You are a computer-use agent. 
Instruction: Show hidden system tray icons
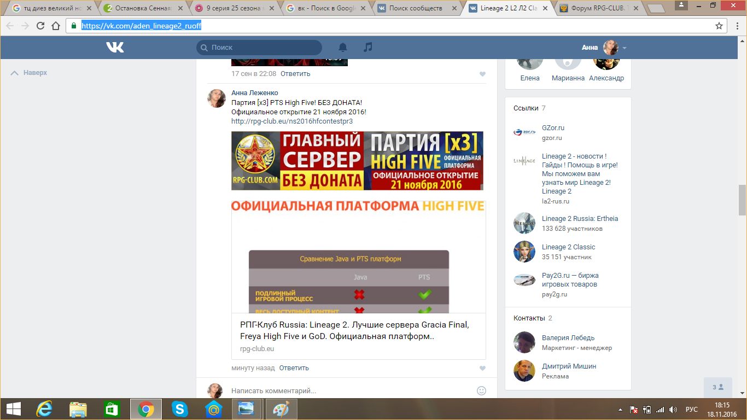click(620, 410)
